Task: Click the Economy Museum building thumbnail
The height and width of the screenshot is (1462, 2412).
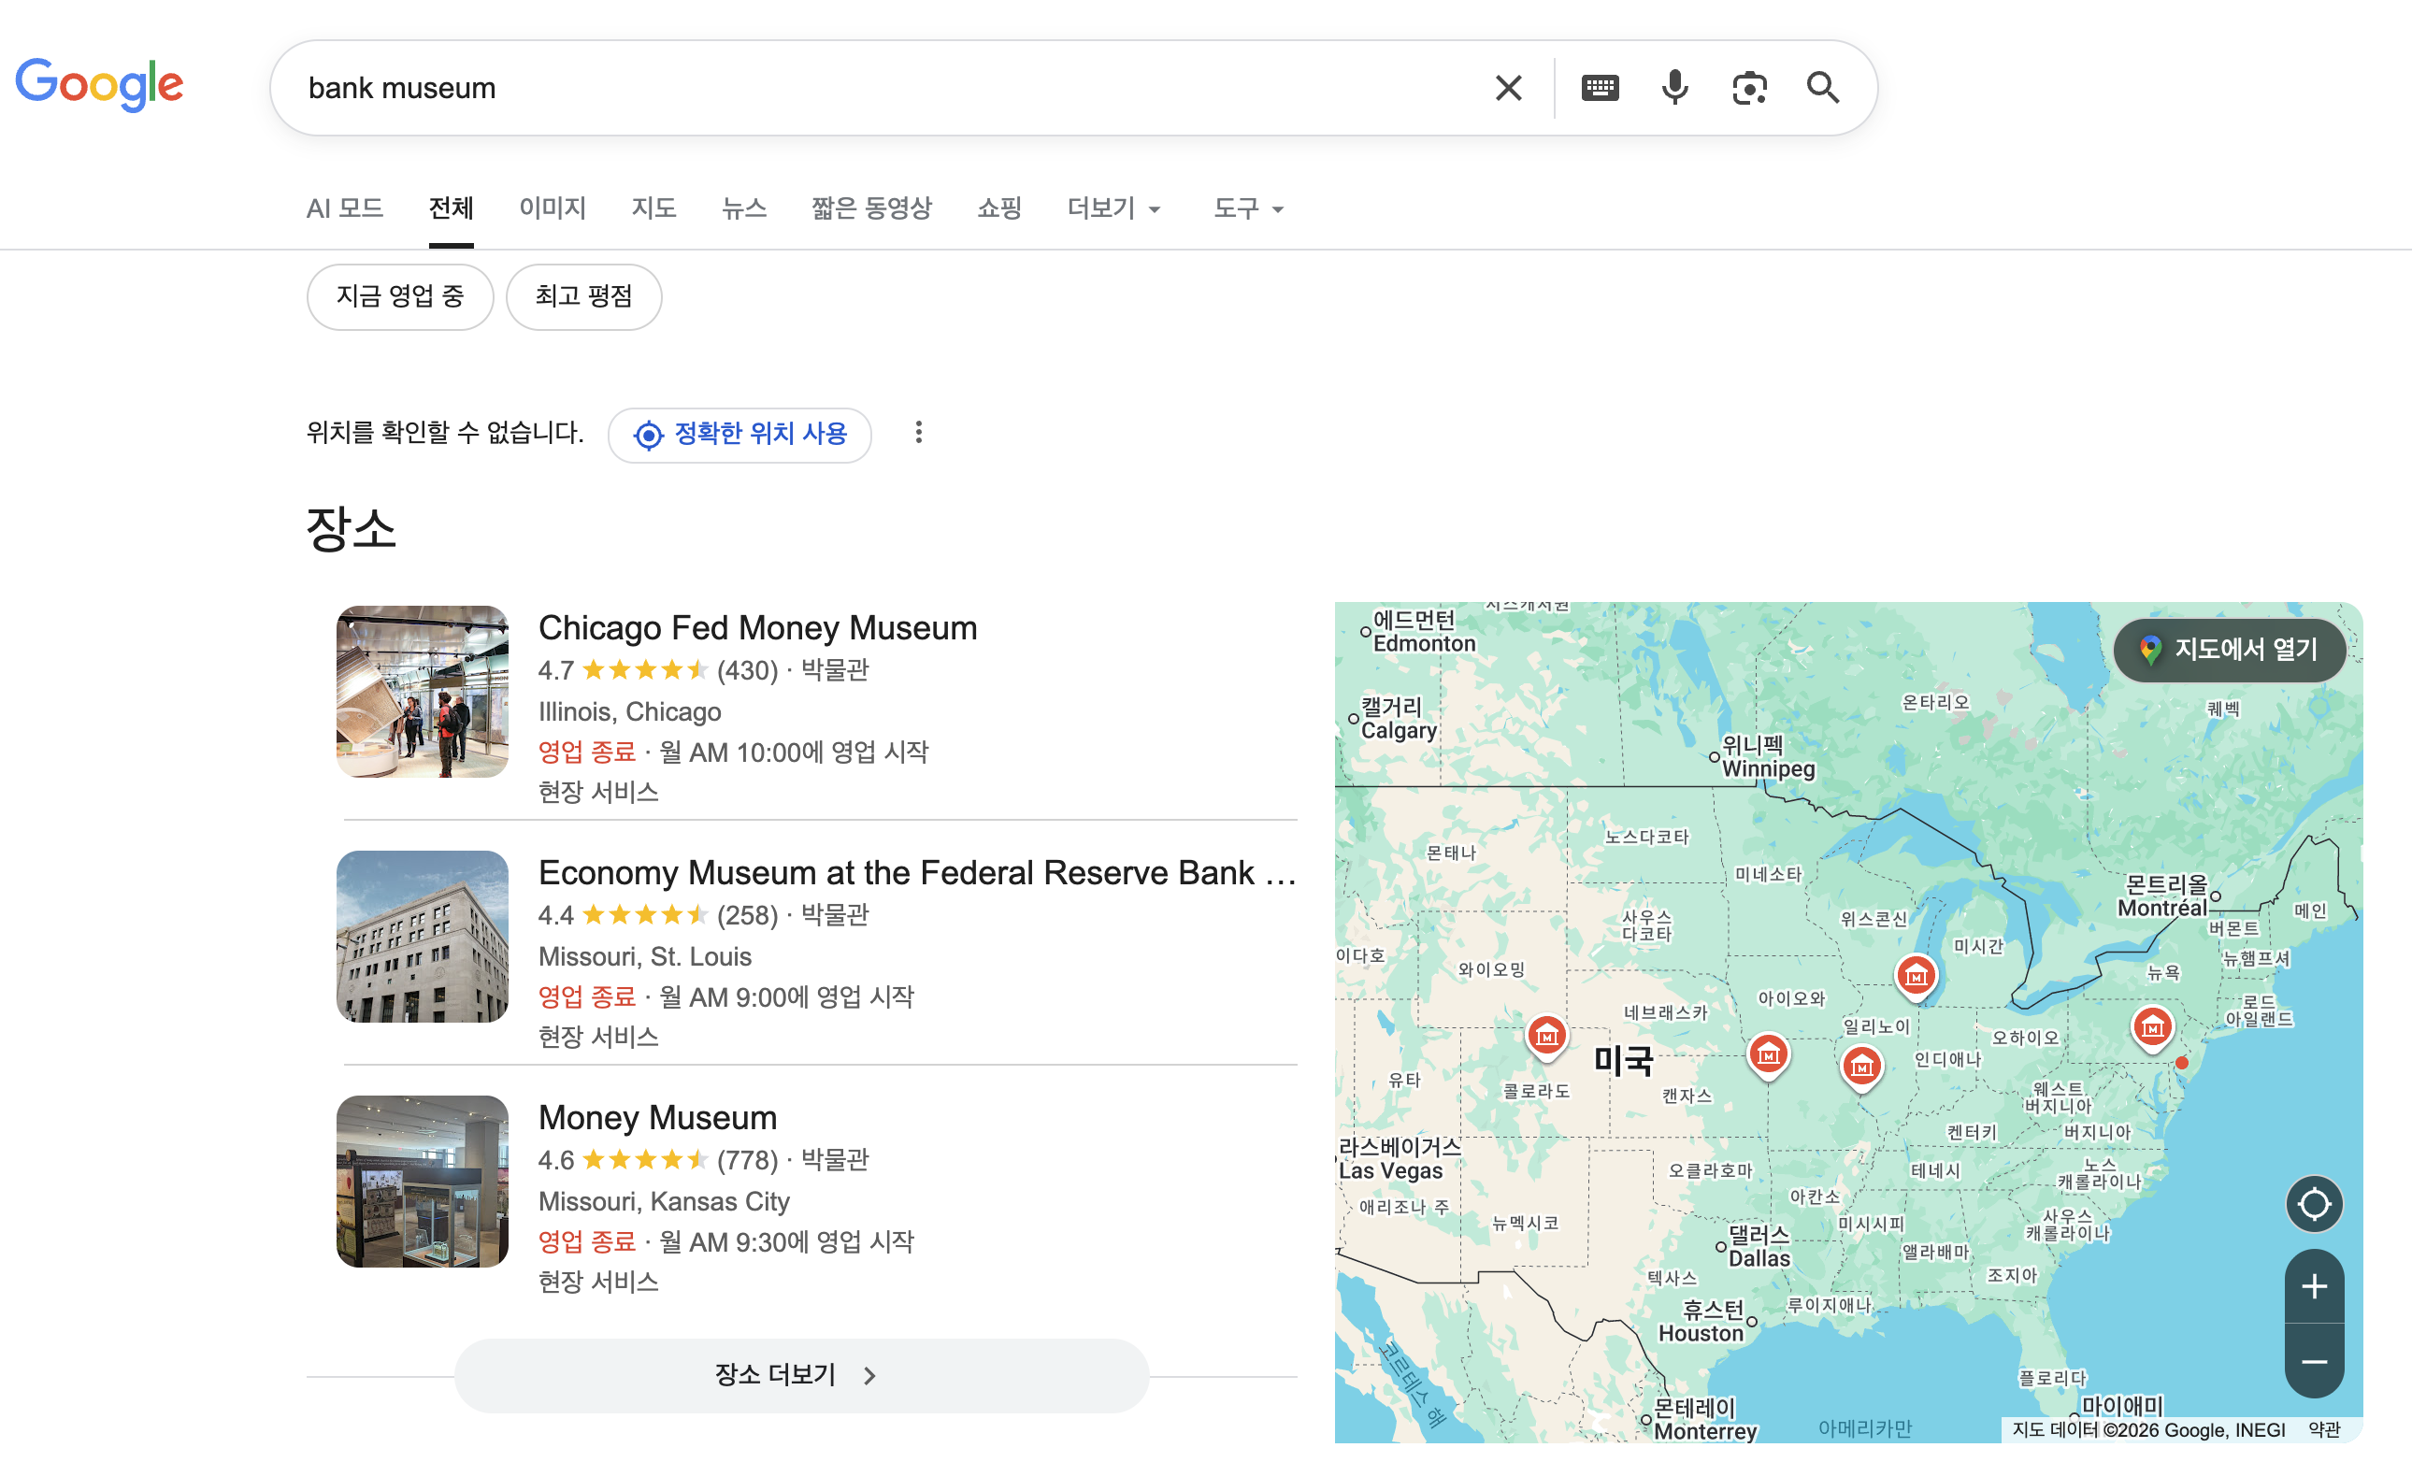Action: click(x=423, y=937)
